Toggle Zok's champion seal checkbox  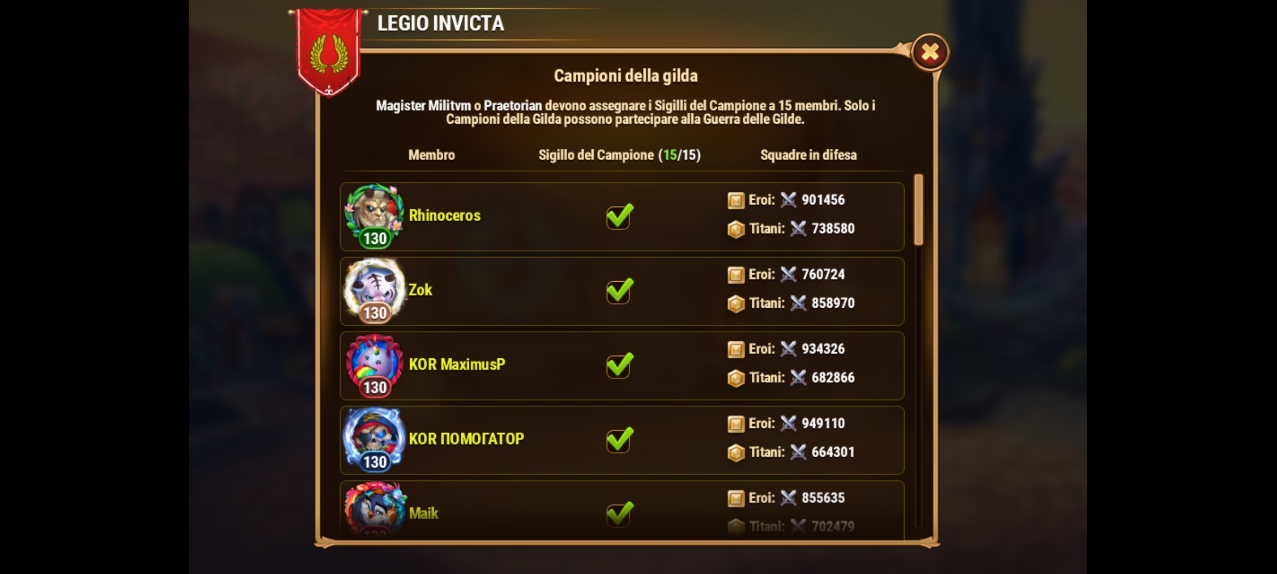[x=619, y=291]
